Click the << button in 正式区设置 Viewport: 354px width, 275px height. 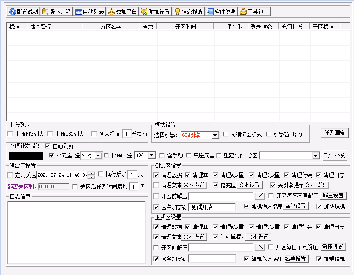pos(260,247)
